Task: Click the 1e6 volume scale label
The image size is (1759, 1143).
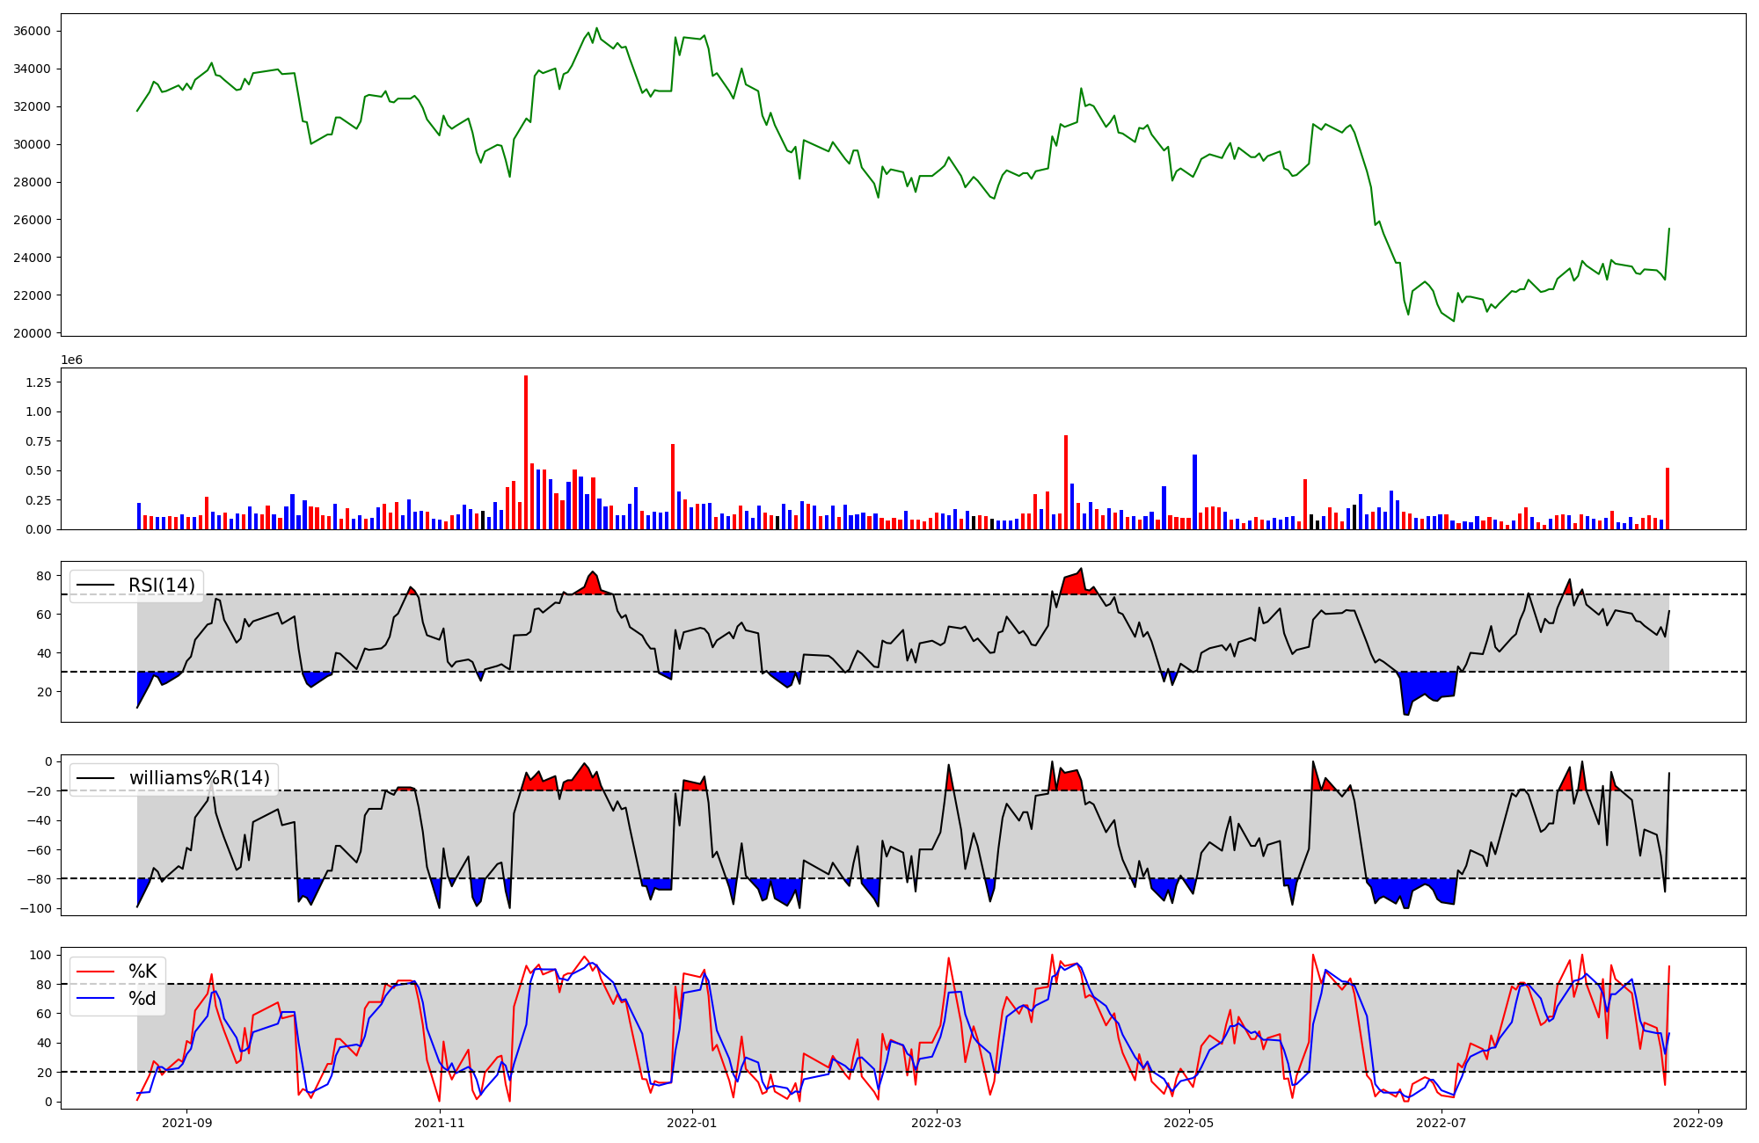Action: click(71, 360)
